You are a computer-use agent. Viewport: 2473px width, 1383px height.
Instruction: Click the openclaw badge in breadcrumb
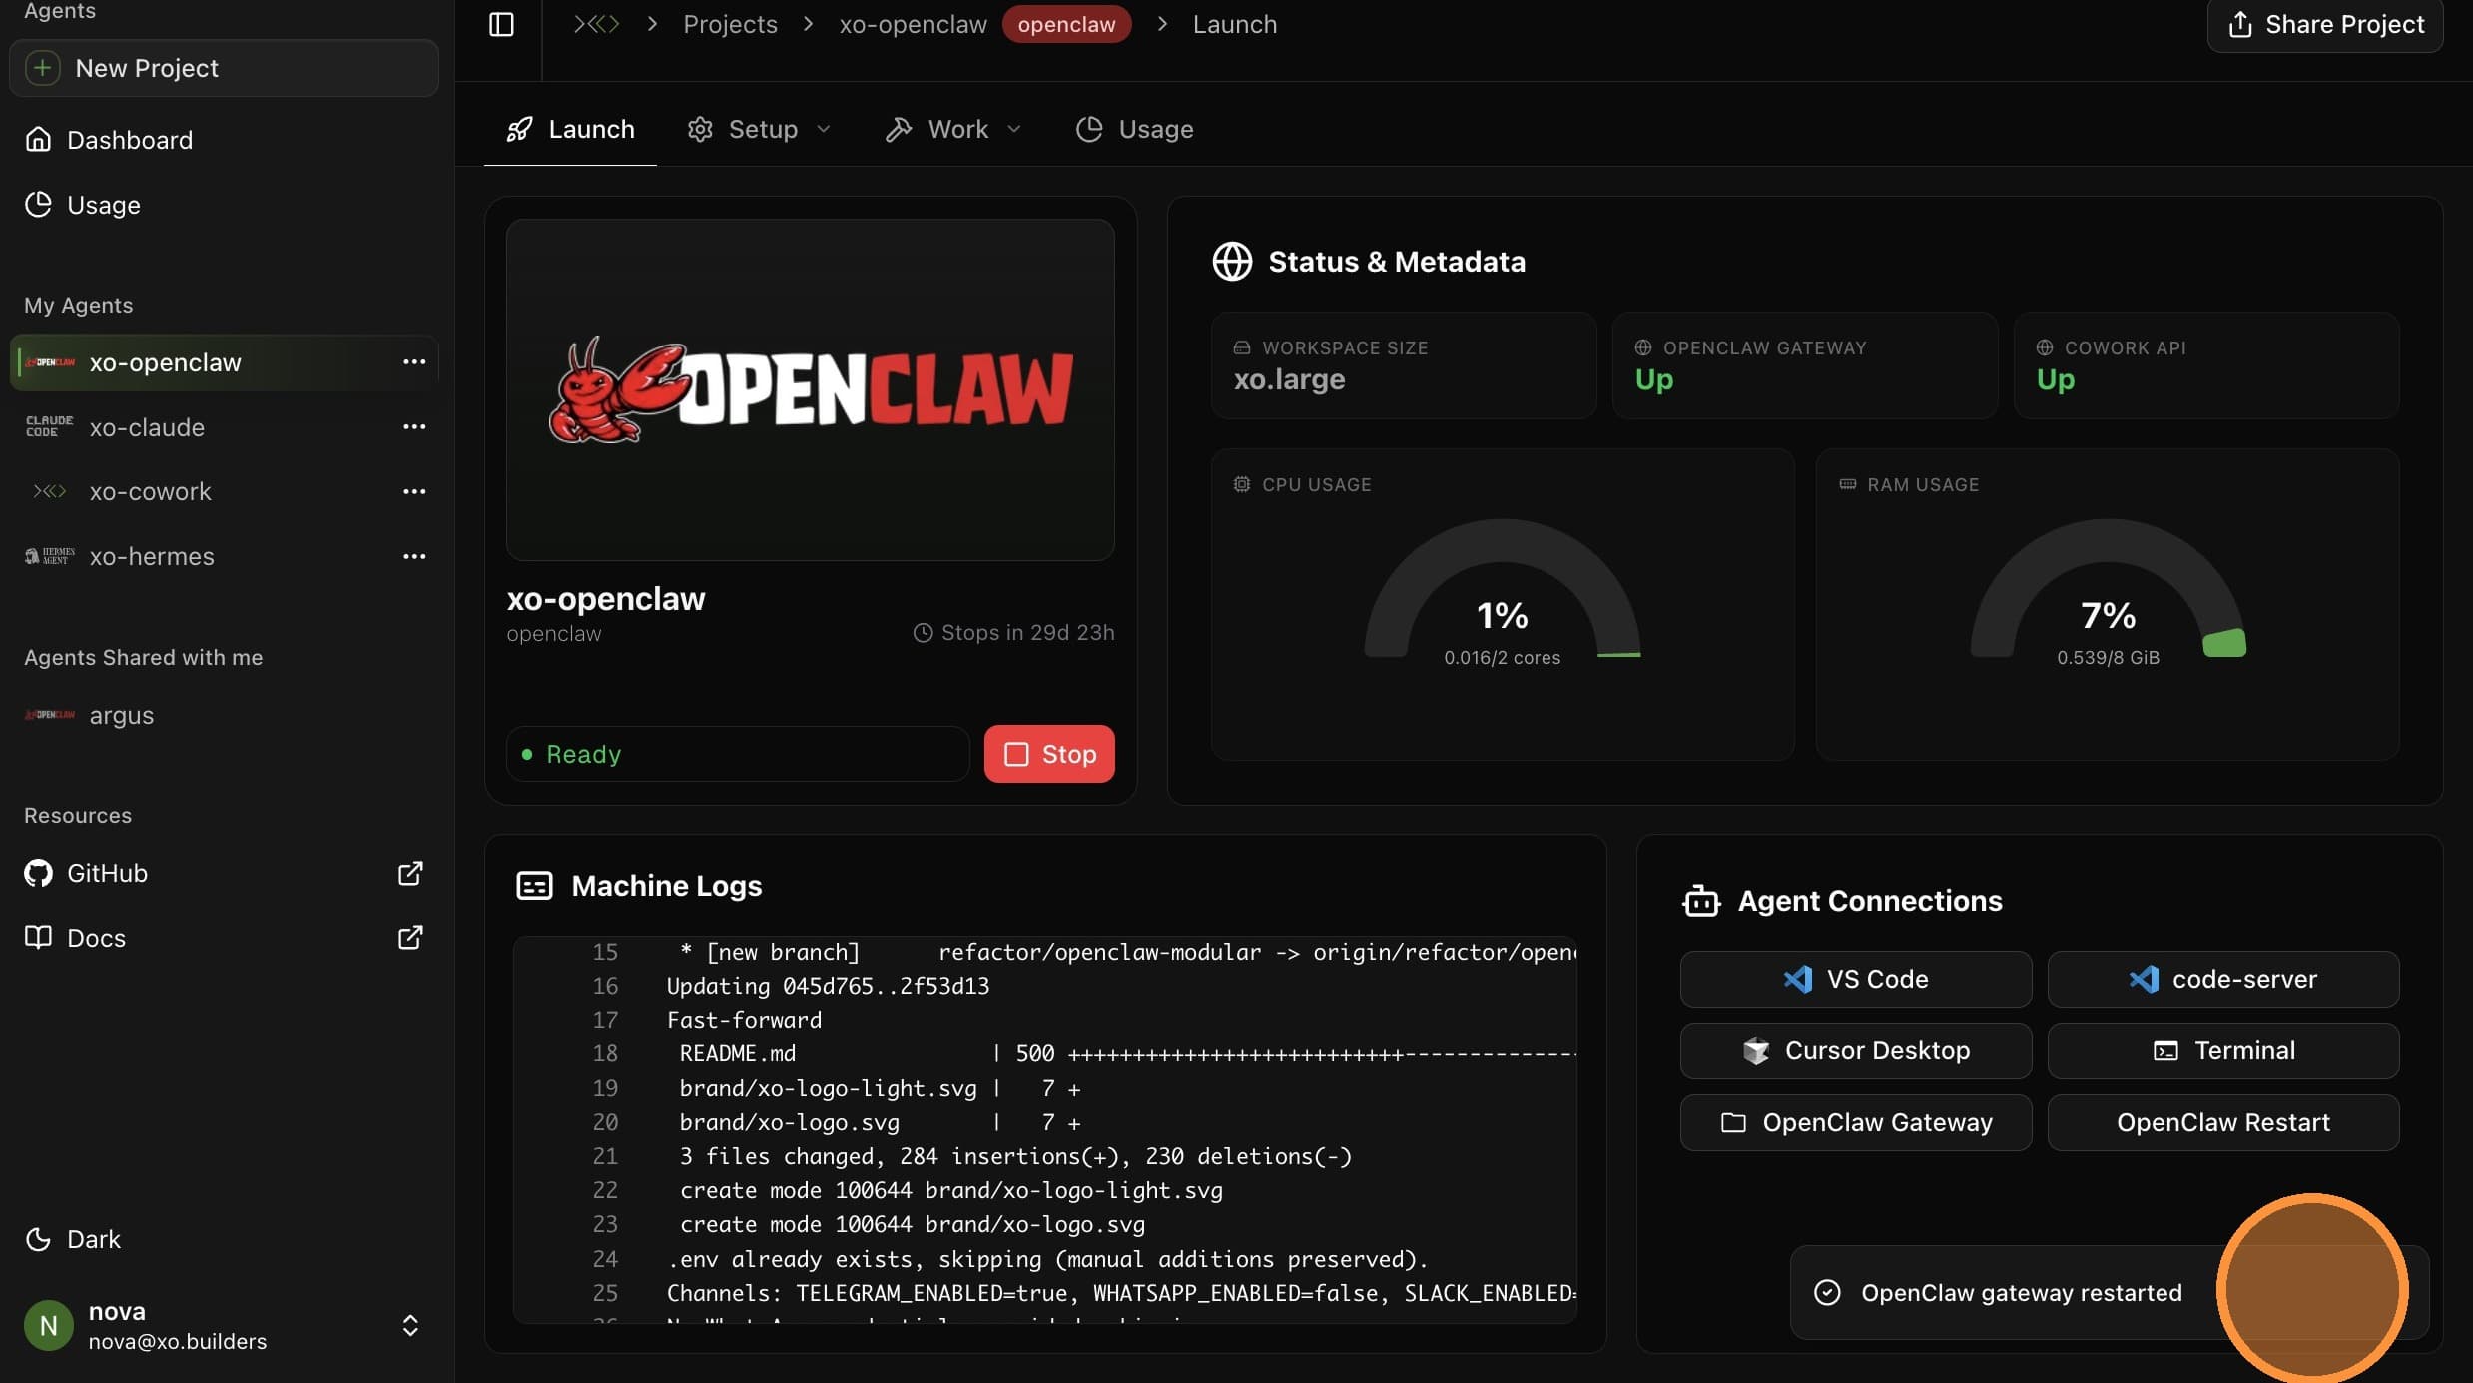click(x=1066, y=24)
